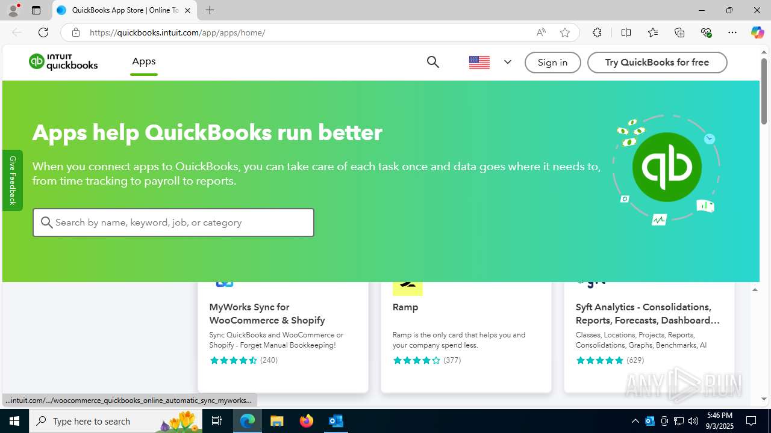The width and height of the screenshot is (771, 433).
Task: Open Microsoft Edge from taskbar
Action: click(248, 421)
